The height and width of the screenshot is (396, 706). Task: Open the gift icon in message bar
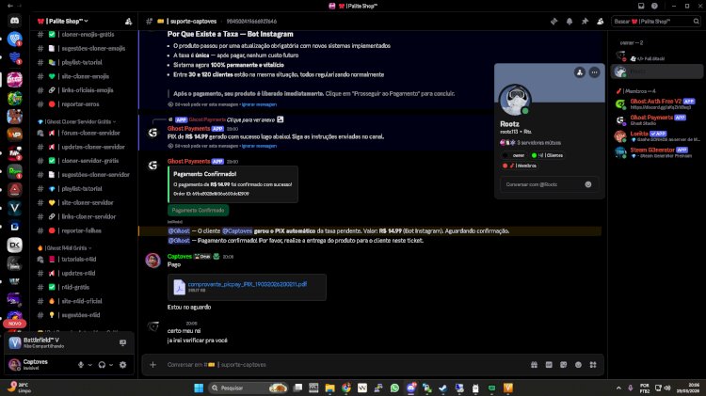tap(534, 365)
